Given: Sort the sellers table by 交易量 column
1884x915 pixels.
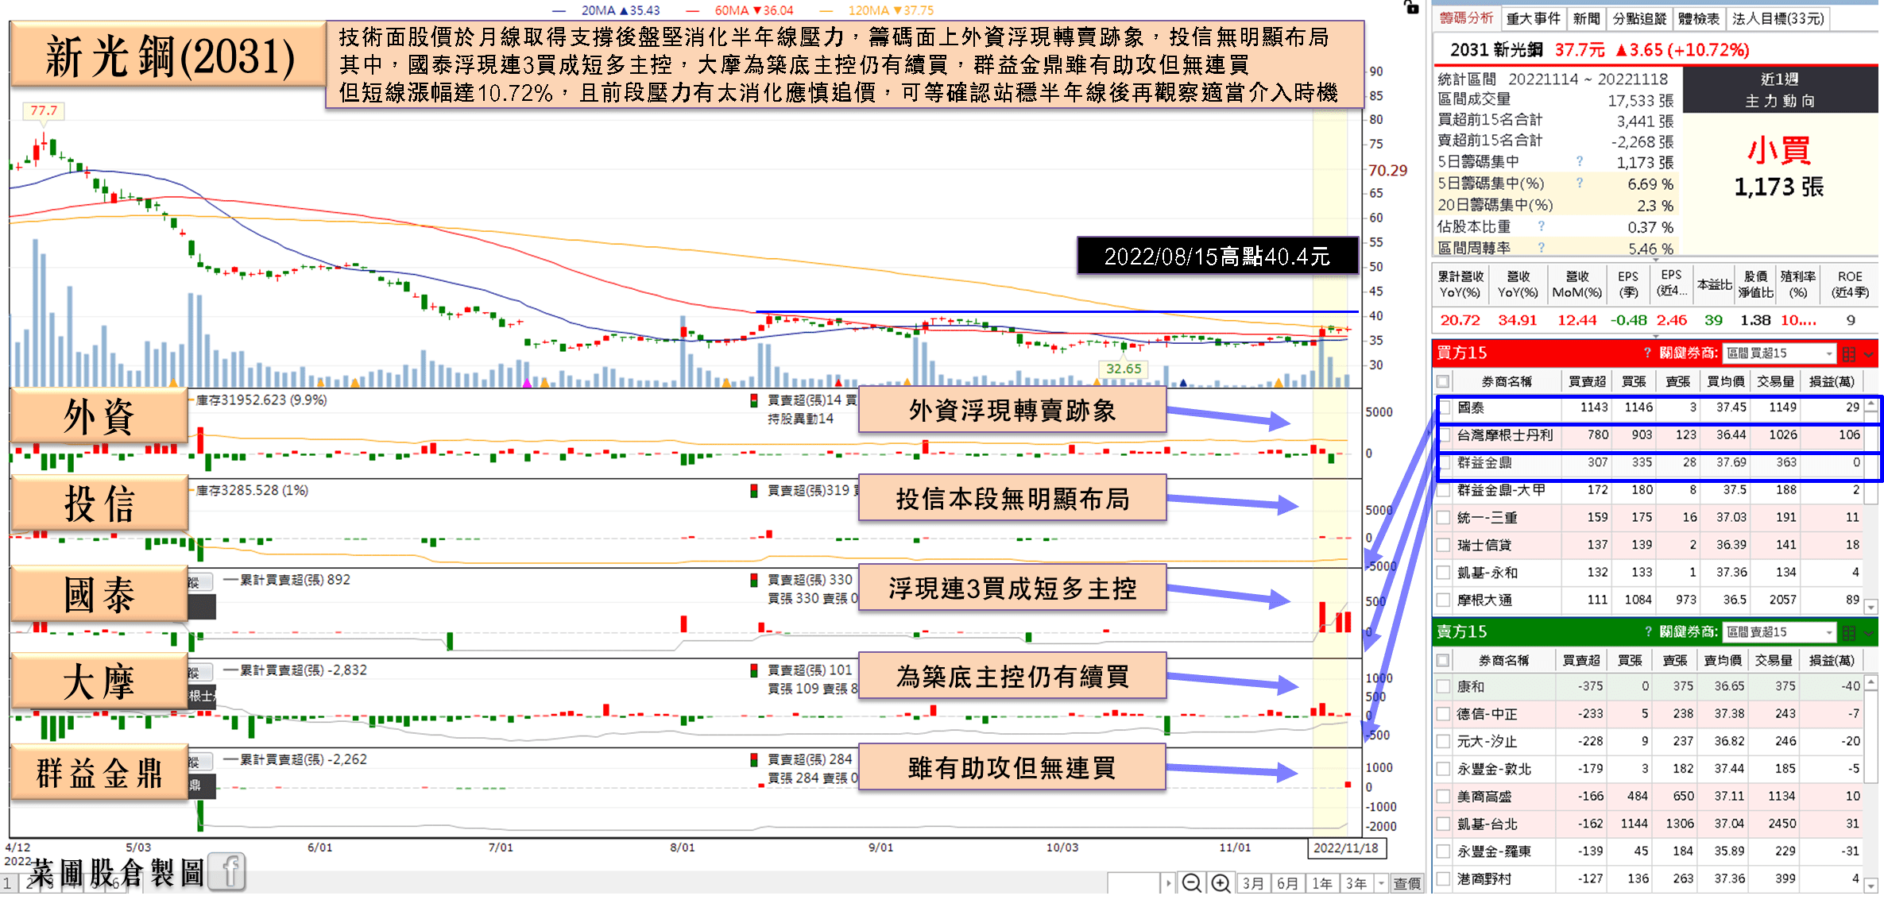Looking at the screenshot, I should coord(1773,660).
